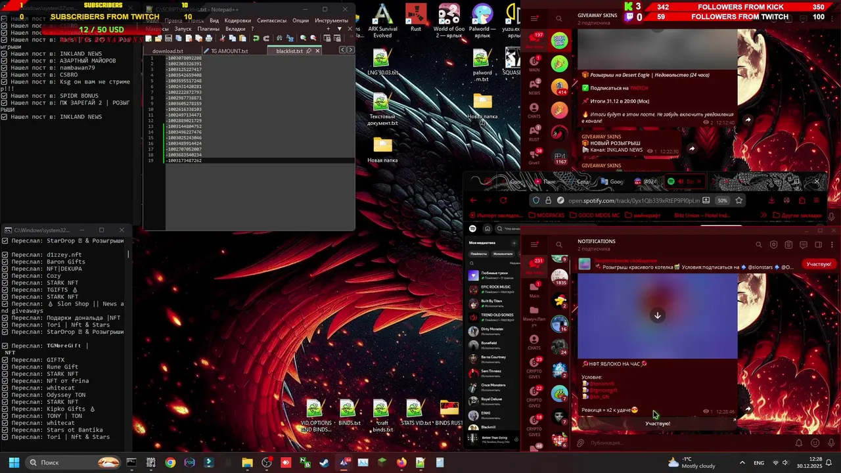Select Palworld desktop shortcut icon

[x=482, y=20]
